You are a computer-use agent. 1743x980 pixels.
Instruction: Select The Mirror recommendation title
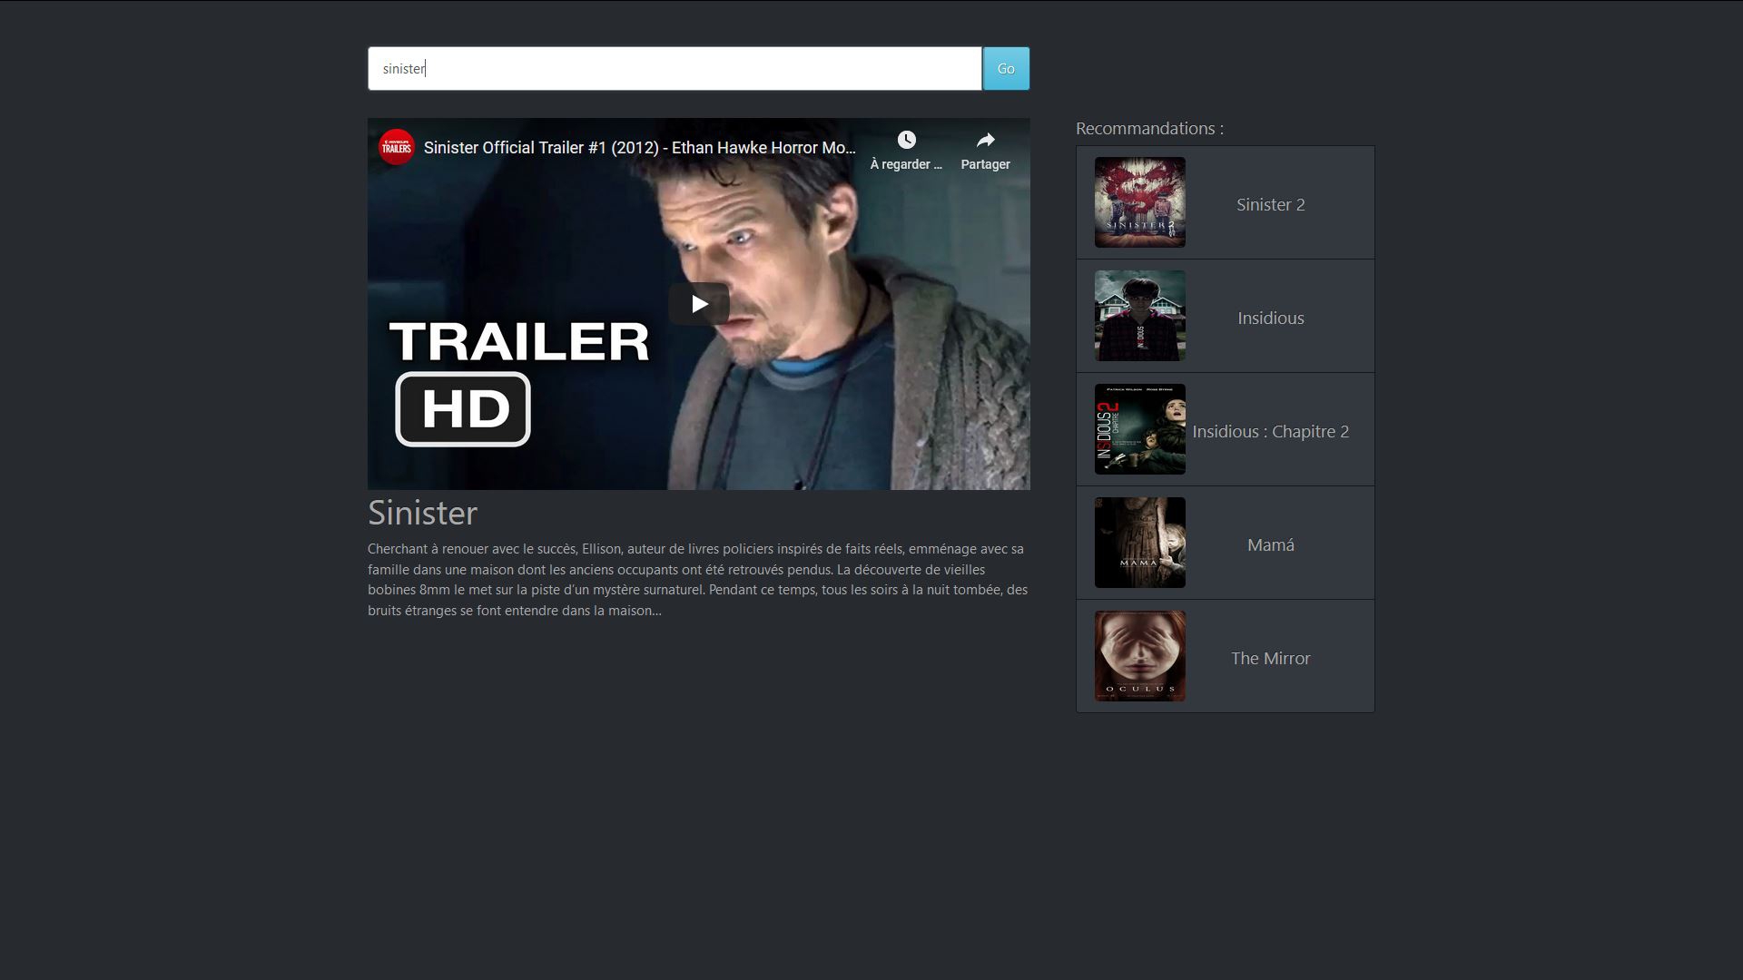(1270, 659)
